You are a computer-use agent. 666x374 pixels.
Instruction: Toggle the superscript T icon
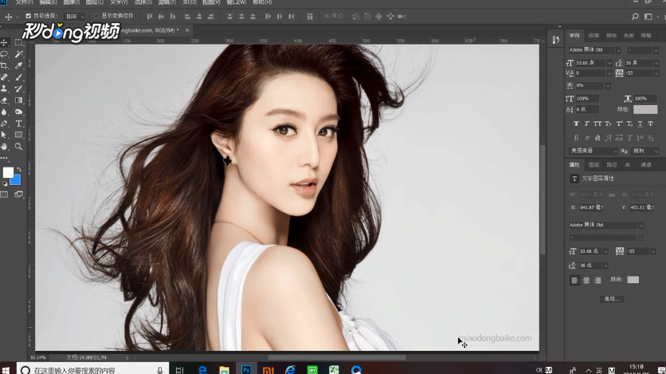coord(619,124)
